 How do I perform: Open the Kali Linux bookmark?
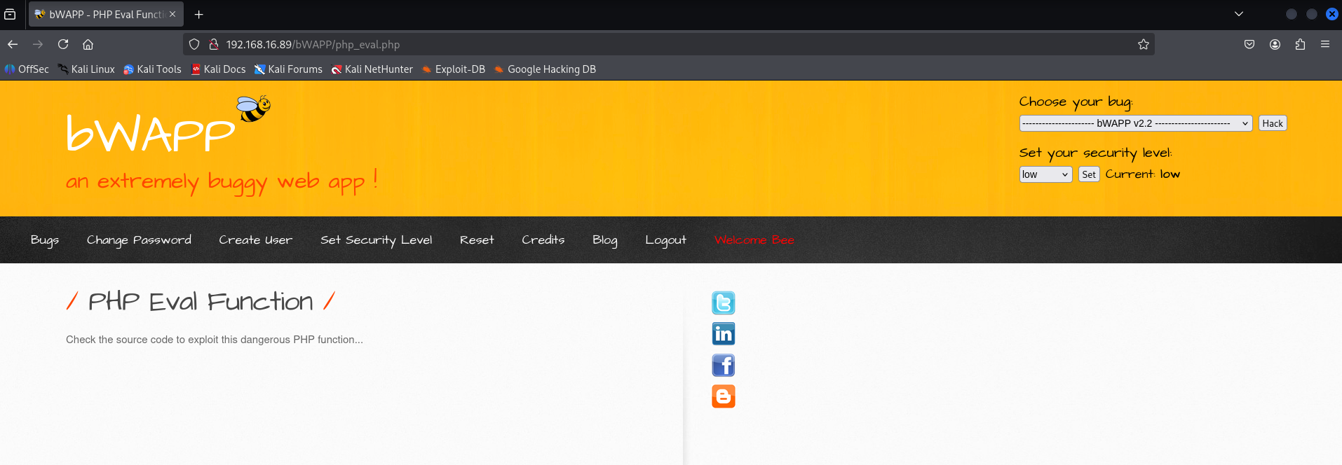click(x=86, y=69)
